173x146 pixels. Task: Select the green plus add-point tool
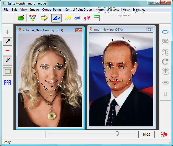(7, 32)
